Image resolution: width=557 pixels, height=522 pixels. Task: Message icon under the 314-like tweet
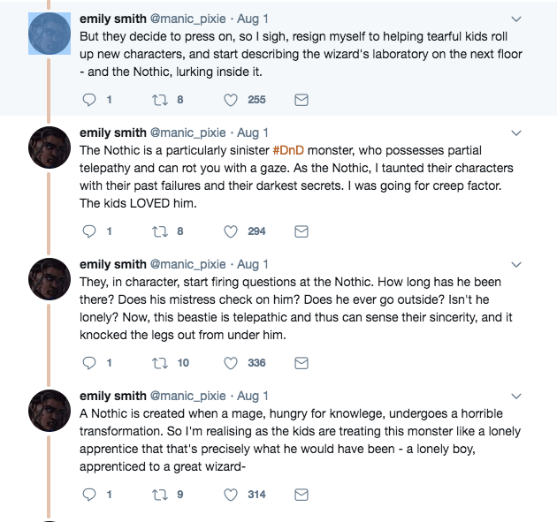[301, 495]
